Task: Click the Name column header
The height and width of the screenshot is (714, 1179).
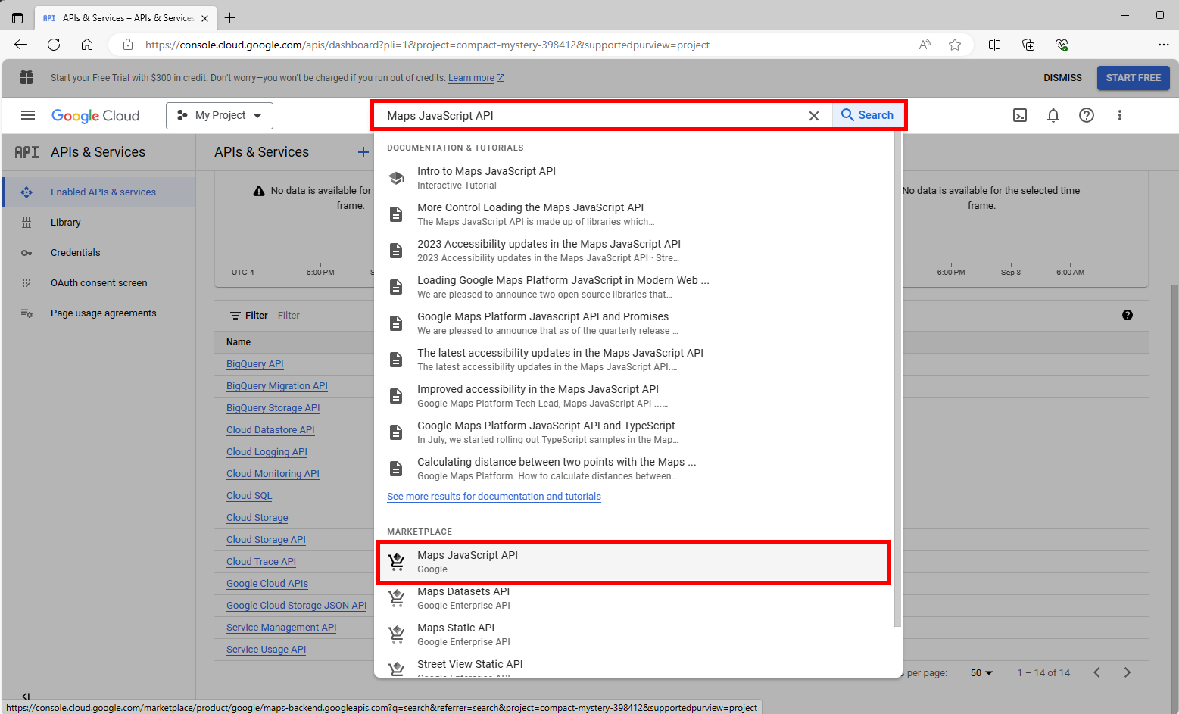Action: pyautogui.click(x=239, y=342)
